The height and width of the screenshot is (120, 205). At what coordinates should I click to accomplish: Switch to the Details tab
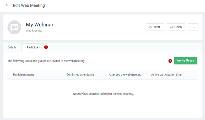12,47
